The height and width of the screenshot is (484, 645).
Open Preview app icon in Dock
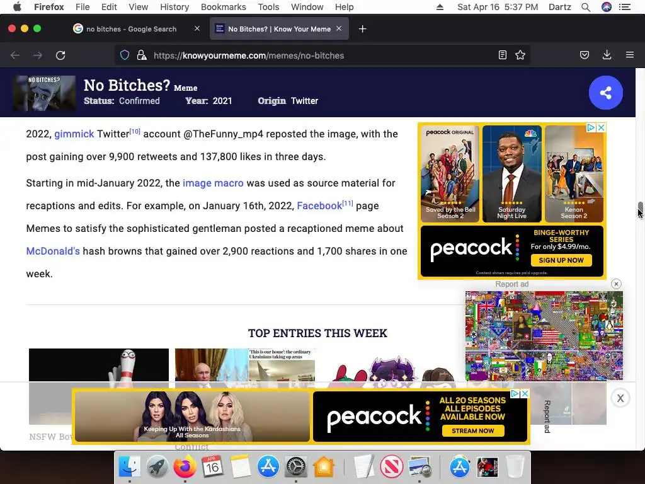(x=419, y=467)
